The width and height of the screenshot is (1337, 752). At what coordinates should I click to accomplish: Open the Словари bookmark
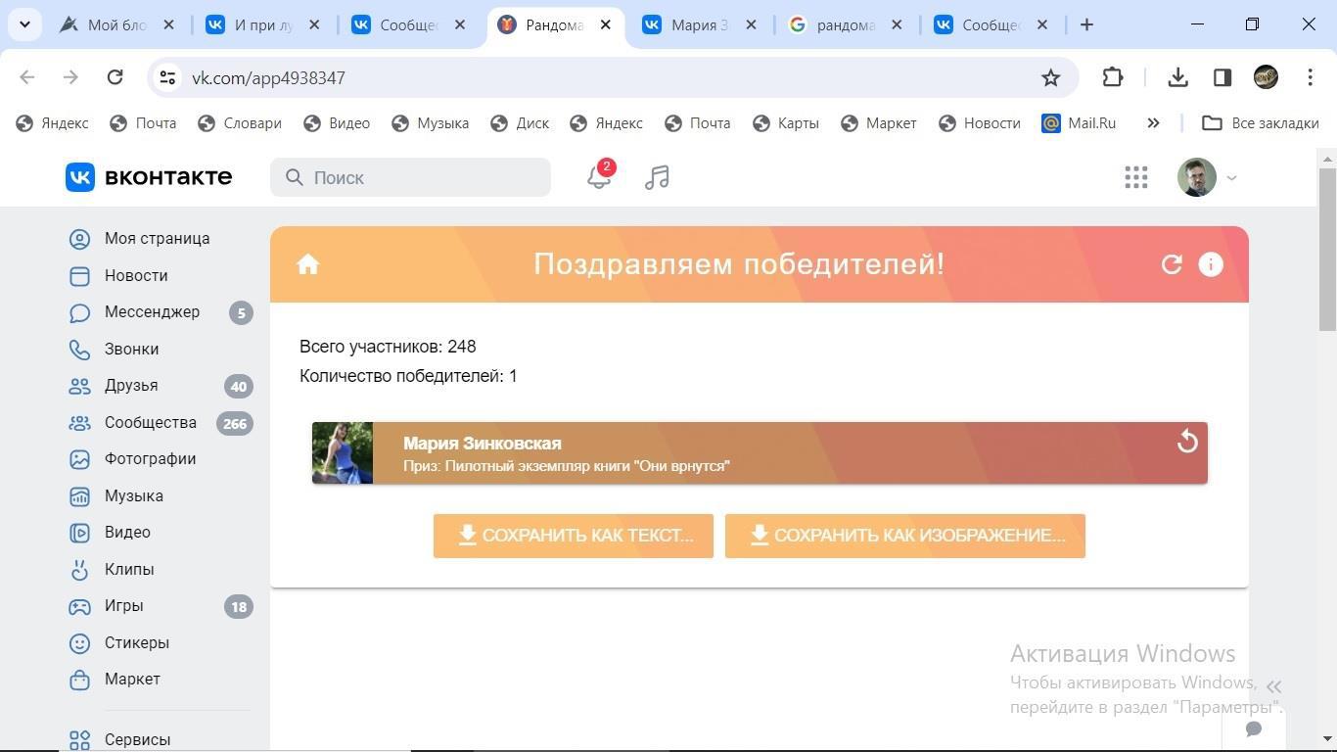(x=240, y=123)
